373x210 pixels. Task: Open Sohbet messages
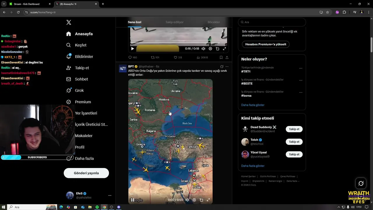pyautogui.click(x=77, y=79)
